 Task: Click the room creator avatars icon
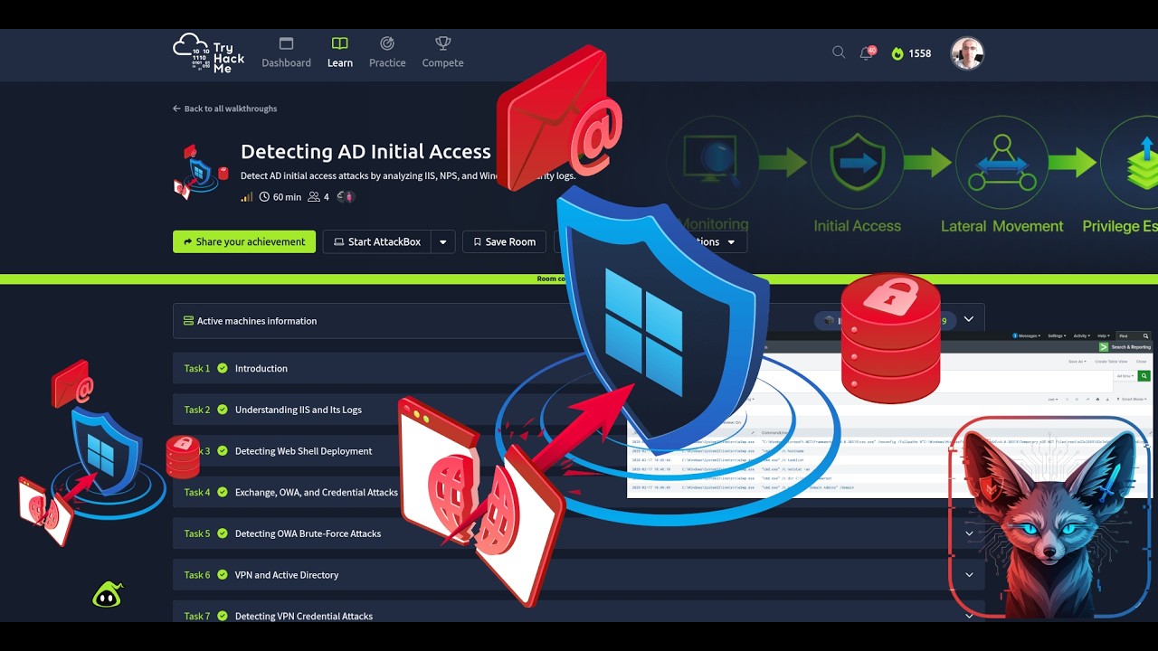[x=346, y=196]
